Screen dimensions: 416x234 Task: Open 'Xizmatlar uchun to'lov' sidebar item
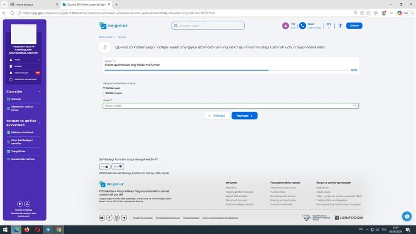point(22,108)
